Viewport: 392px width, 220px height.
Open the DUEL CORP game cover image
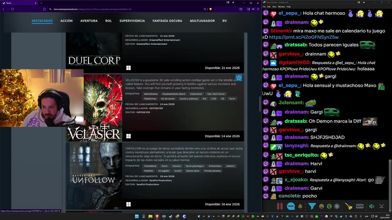(x=94, y=53)
